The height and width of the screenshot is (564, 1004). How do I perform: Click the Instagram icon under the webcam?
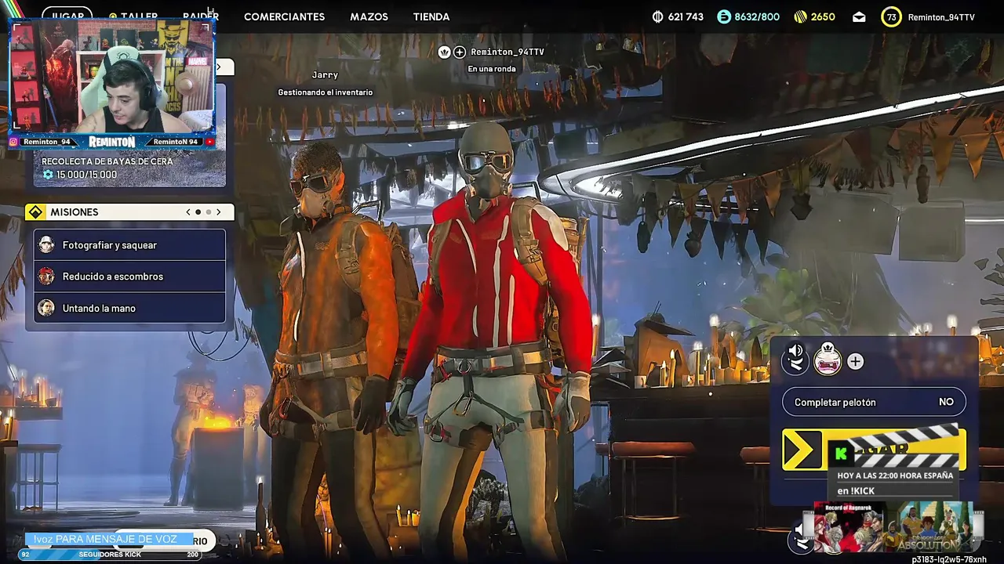click(x=15, y=142)
